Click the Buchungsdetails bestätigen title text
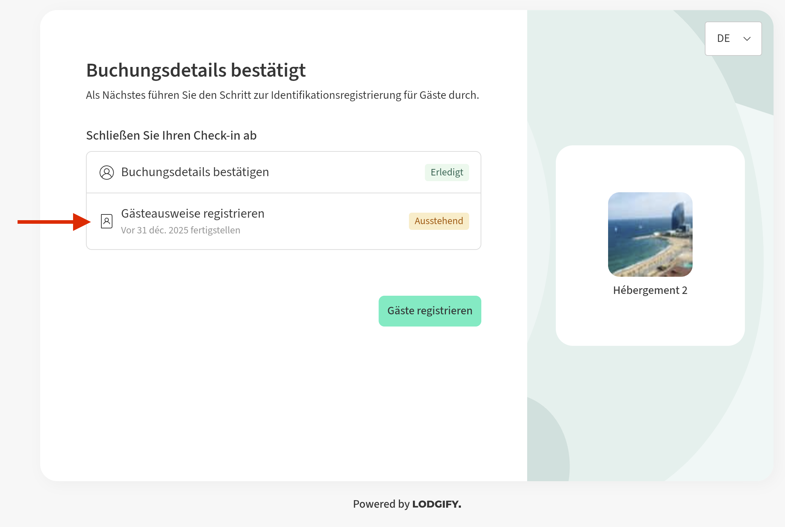Screen dimensions: 785x527 (195, 172)
